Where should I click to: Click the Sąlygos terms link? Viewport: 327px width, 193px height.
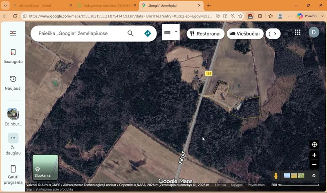click(237, 185)
